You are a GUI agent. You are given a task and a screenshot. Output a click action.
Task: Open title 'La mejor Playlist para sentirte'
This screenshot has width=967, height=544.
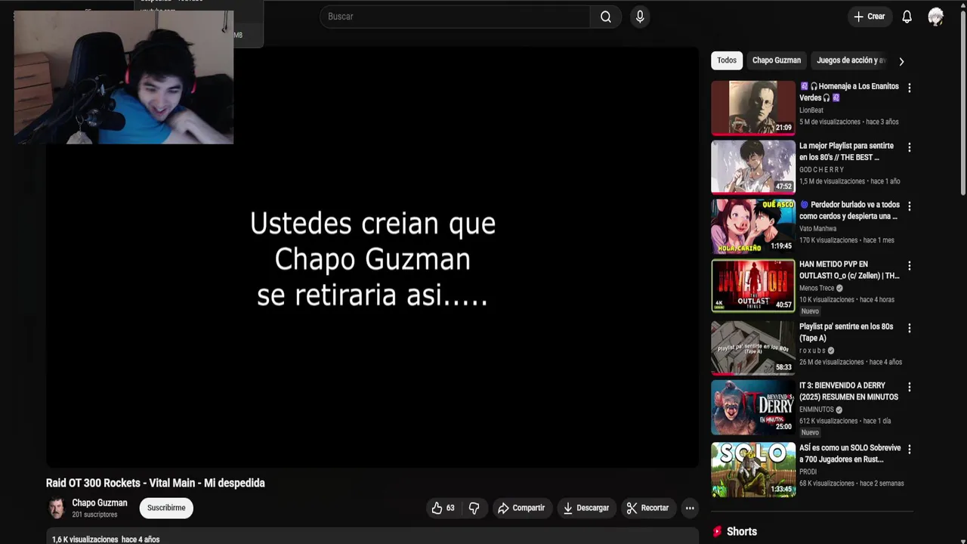click(x=846, y=152)
